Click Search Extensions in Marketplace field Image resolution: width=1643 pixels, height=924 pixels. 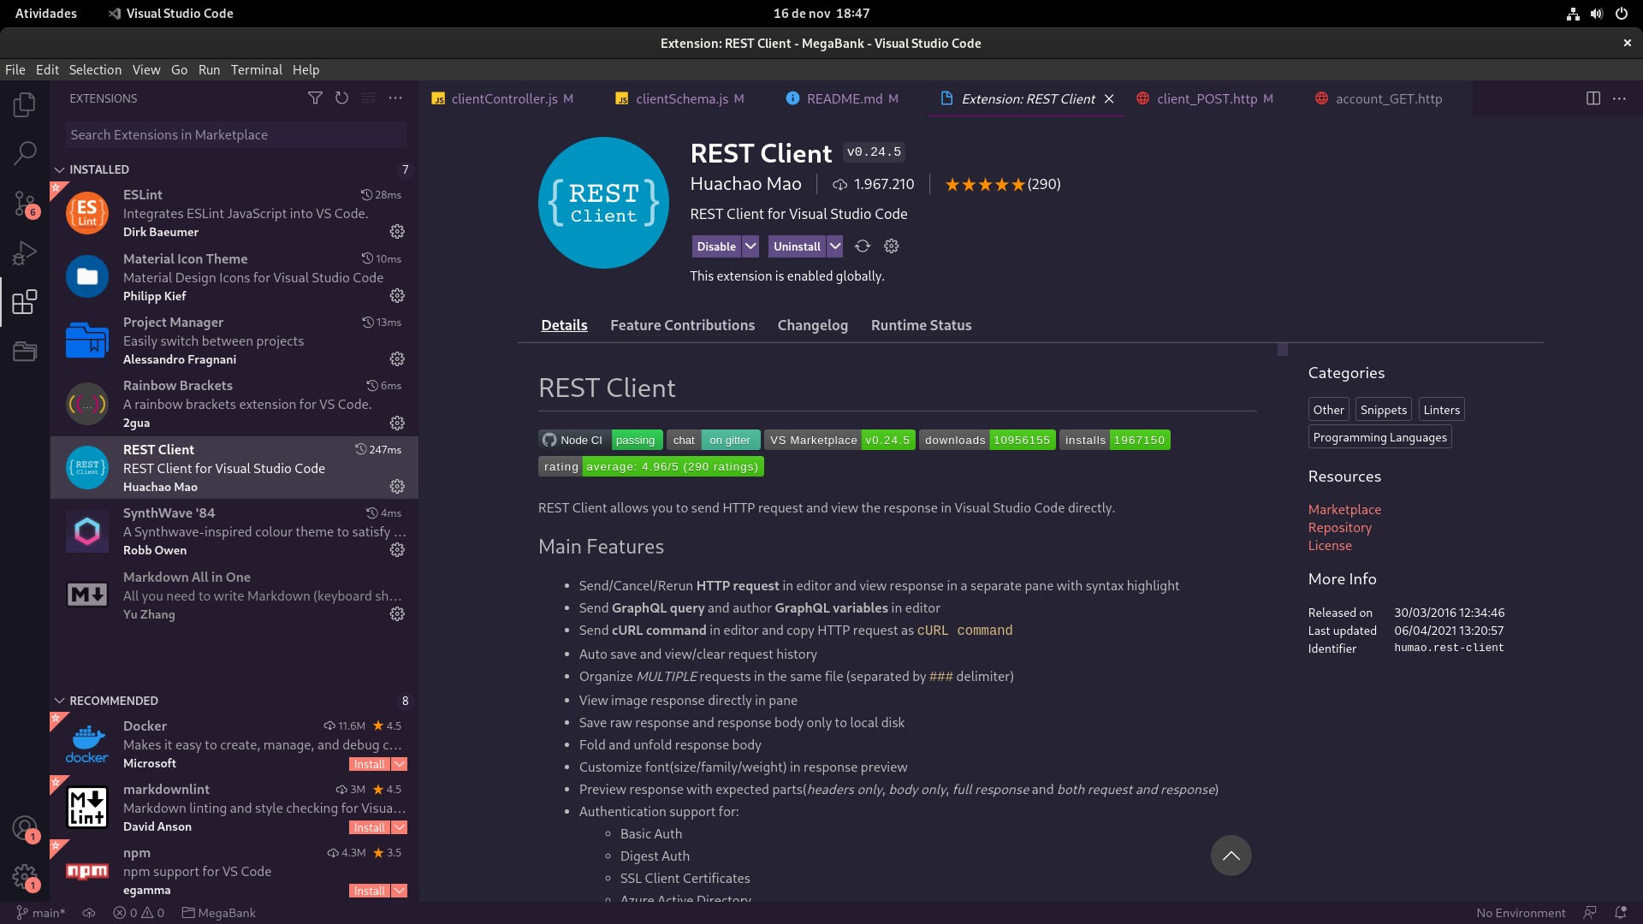(235, 135)
